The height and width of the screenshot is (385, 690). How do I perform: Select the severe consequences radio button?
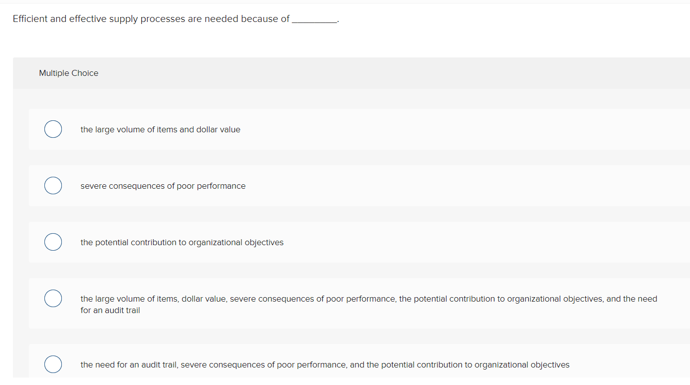point(53,185)
